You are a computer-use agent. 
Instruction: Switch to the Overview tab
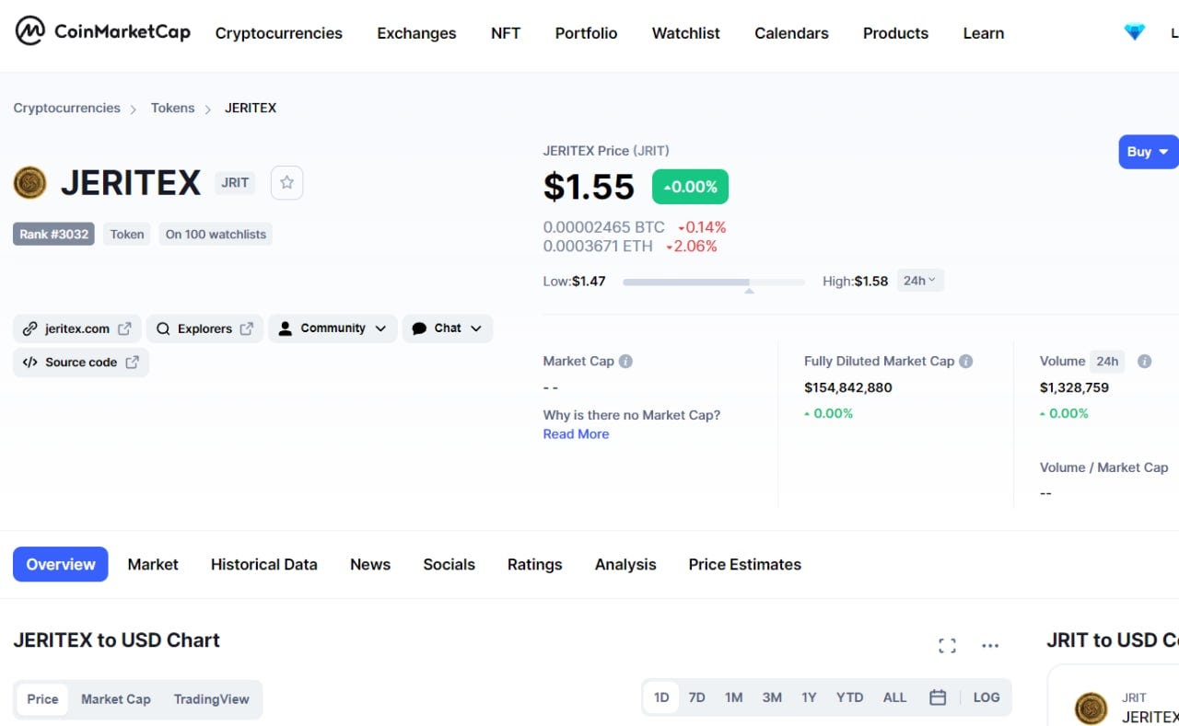click(x=61, y=564)
